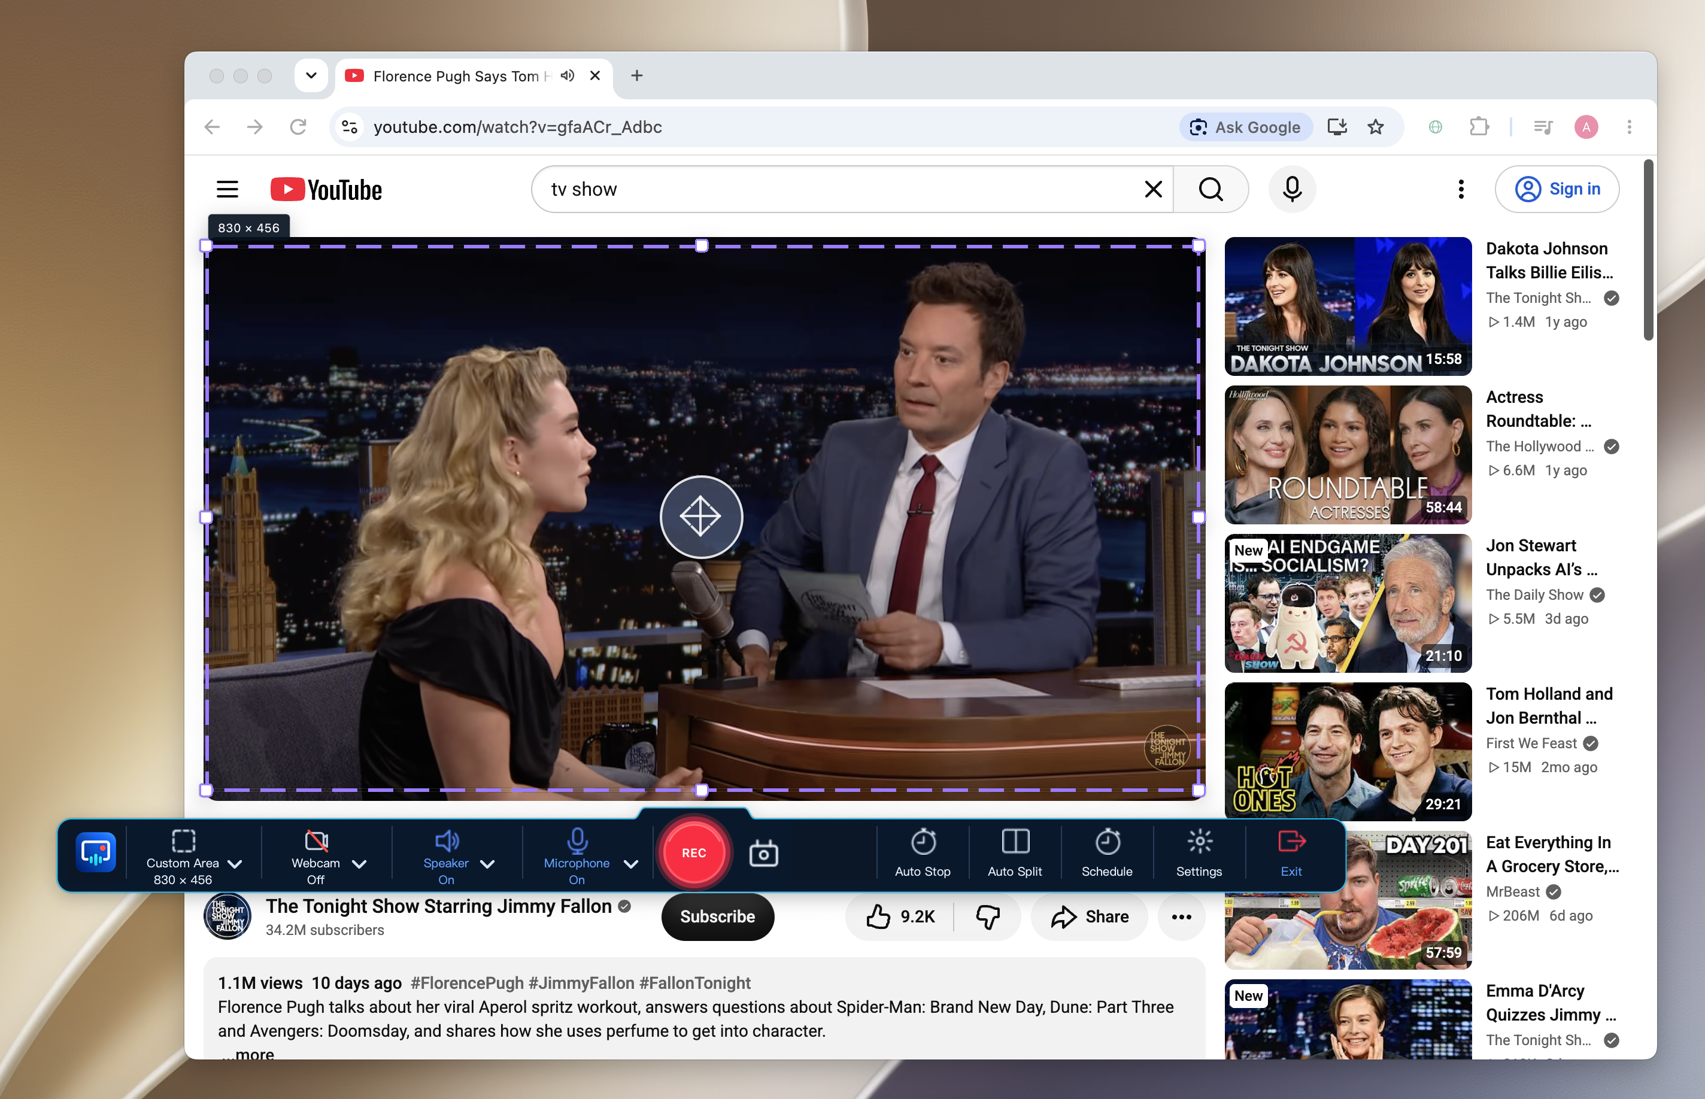Open Dakota Johnson video thumbnail
This screenshot has height=1099, width=1705.
(1348, 306)
